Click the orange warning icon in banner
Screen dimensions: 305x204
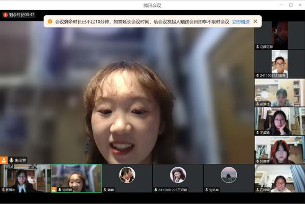(x=50, y=21)
